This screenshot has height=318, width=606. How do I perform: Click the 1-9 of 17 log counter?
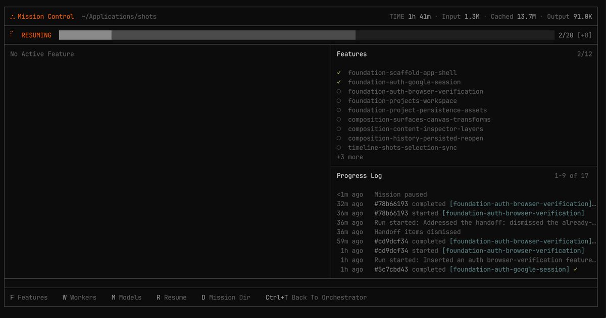[x=572, y=176]
